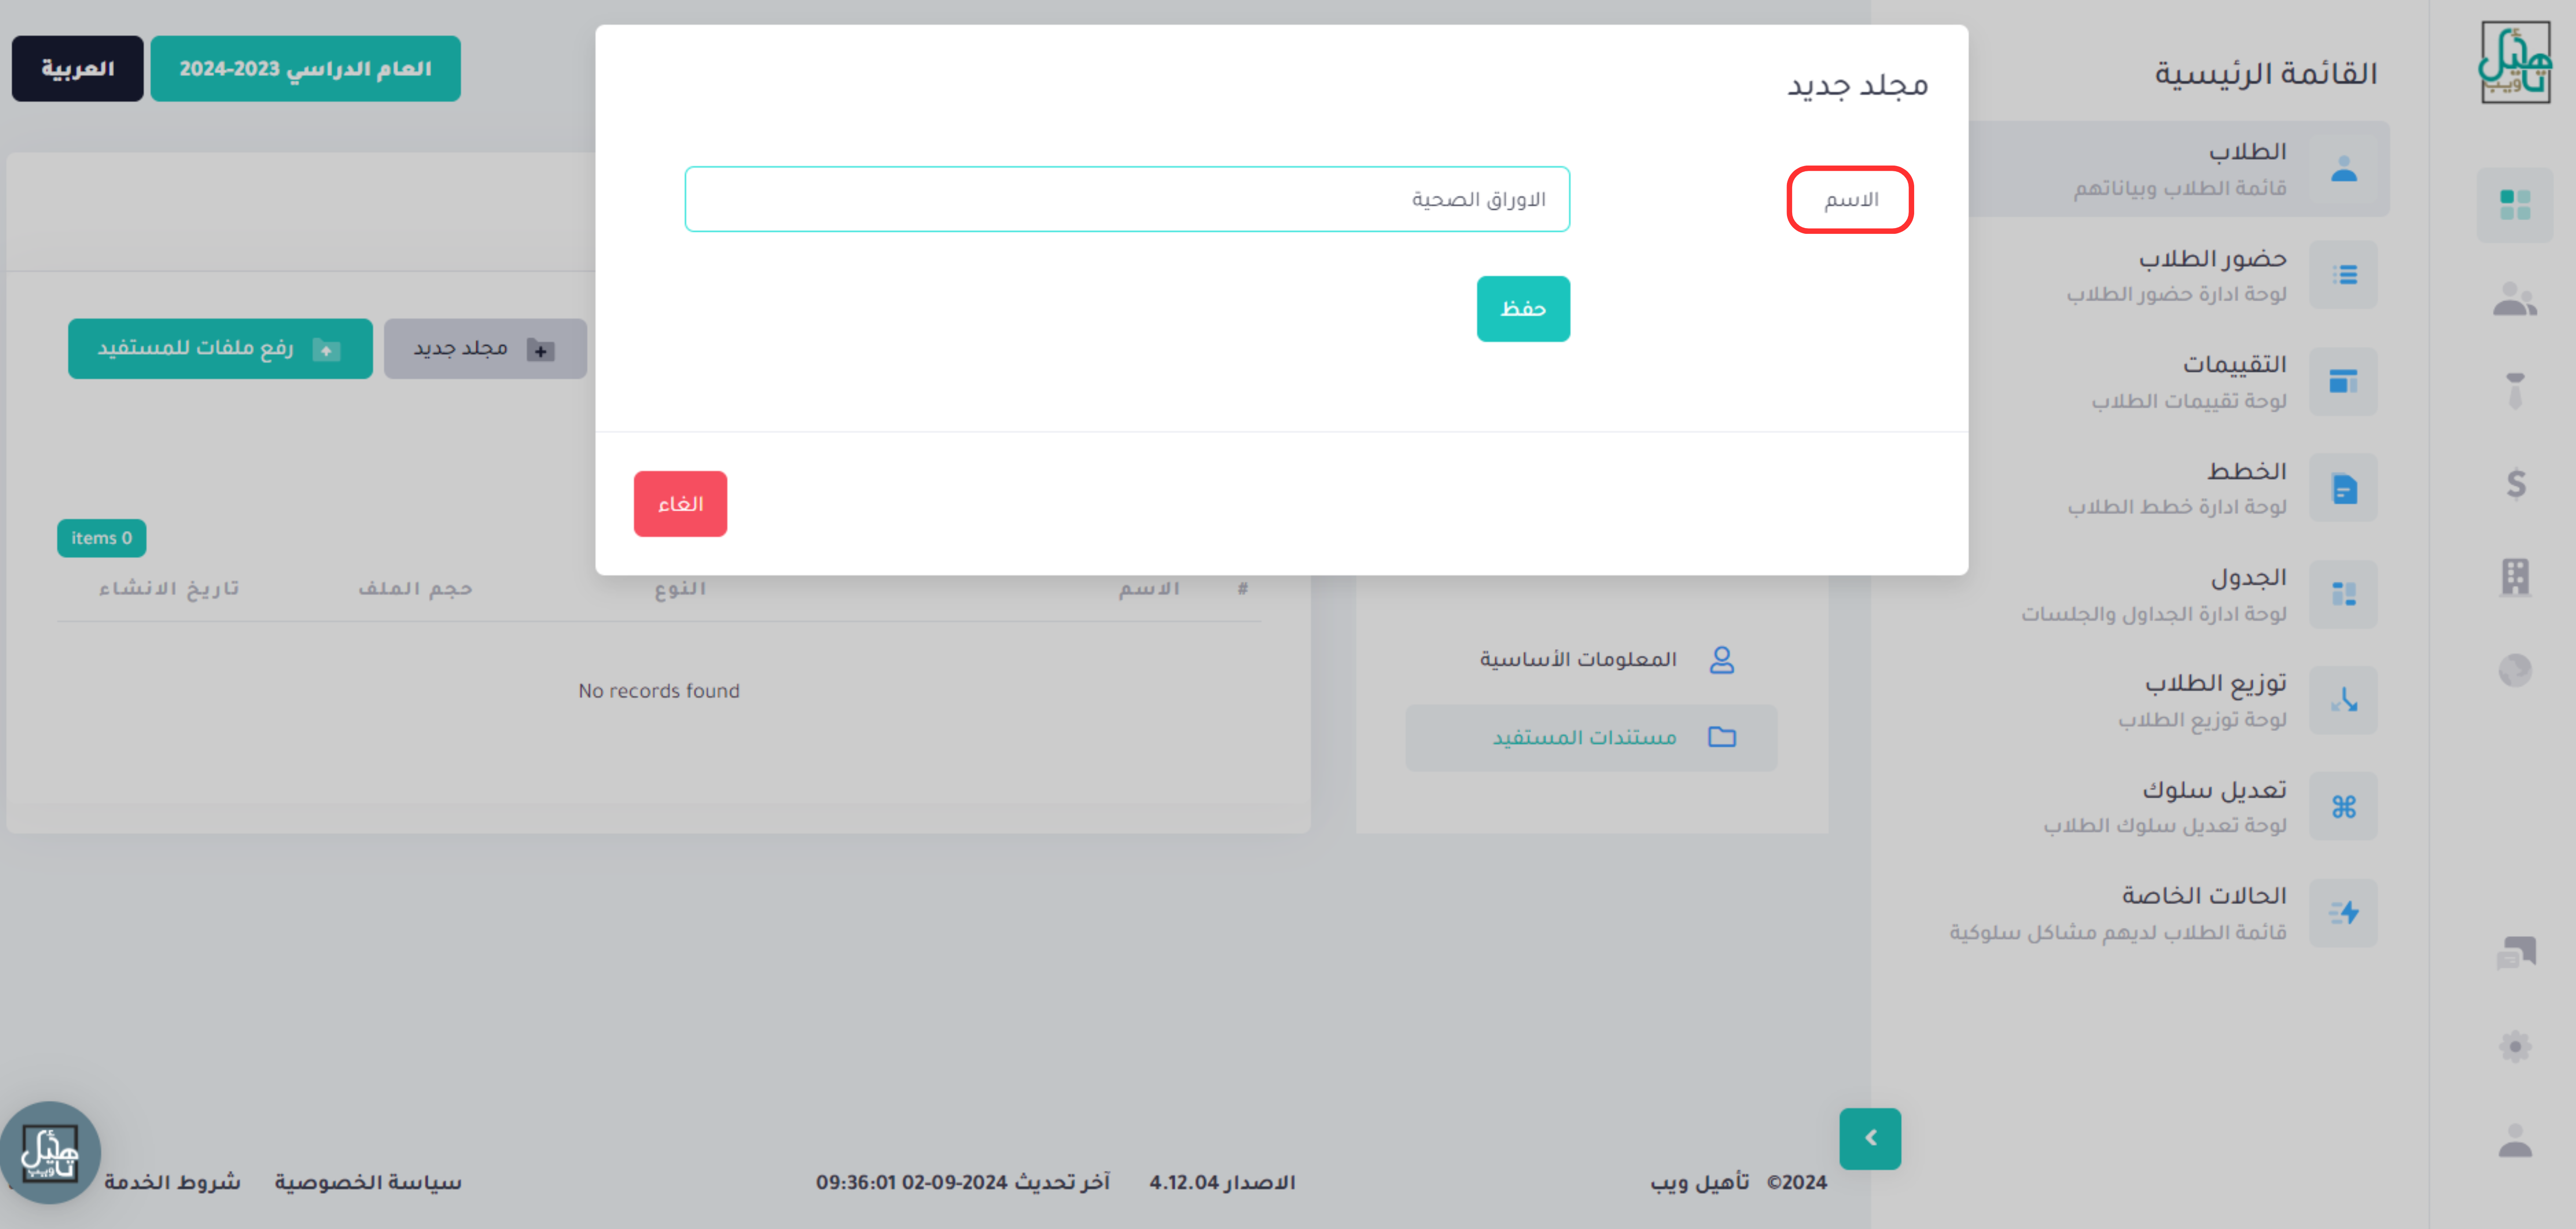Open الطلاب menu item
2576x1229 pixels.
(x=2180, y=169)
